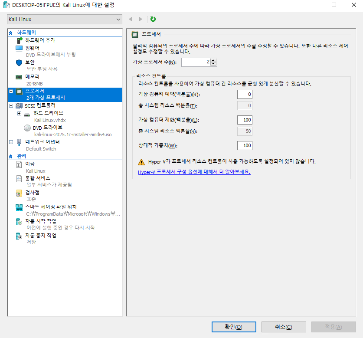
Task: Collapse the SCSI 컨트롤러 tree node
Action: point(11,105)
